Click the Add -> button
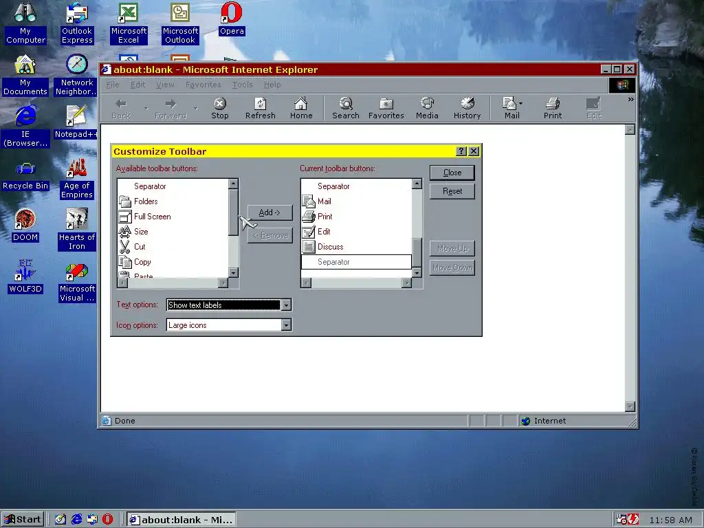 [x=269, y=212]
